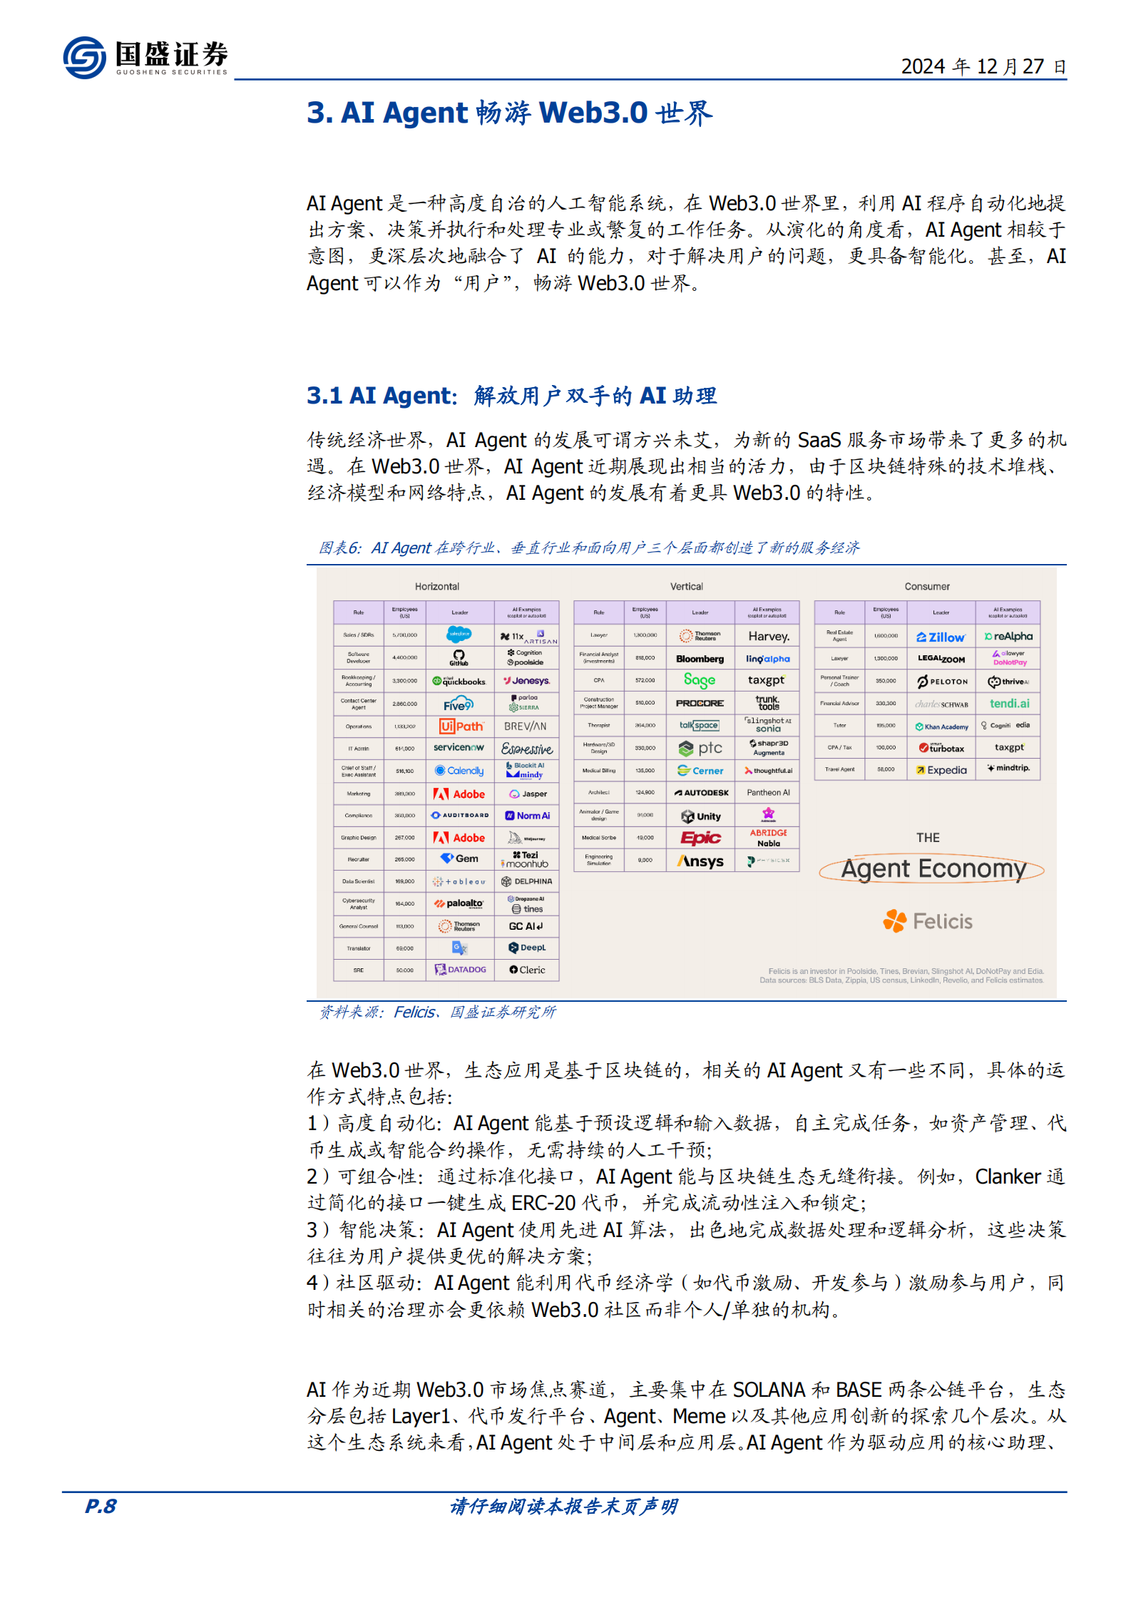Select the UiPath logo in the Operations row
The image size is (1131, 1600).
461,726
